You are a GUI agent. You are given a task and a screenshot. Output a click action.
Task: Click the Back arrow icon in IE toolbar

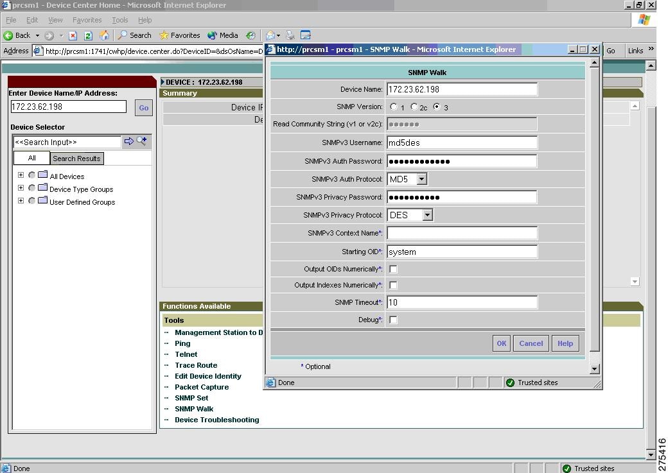(8, 35)
